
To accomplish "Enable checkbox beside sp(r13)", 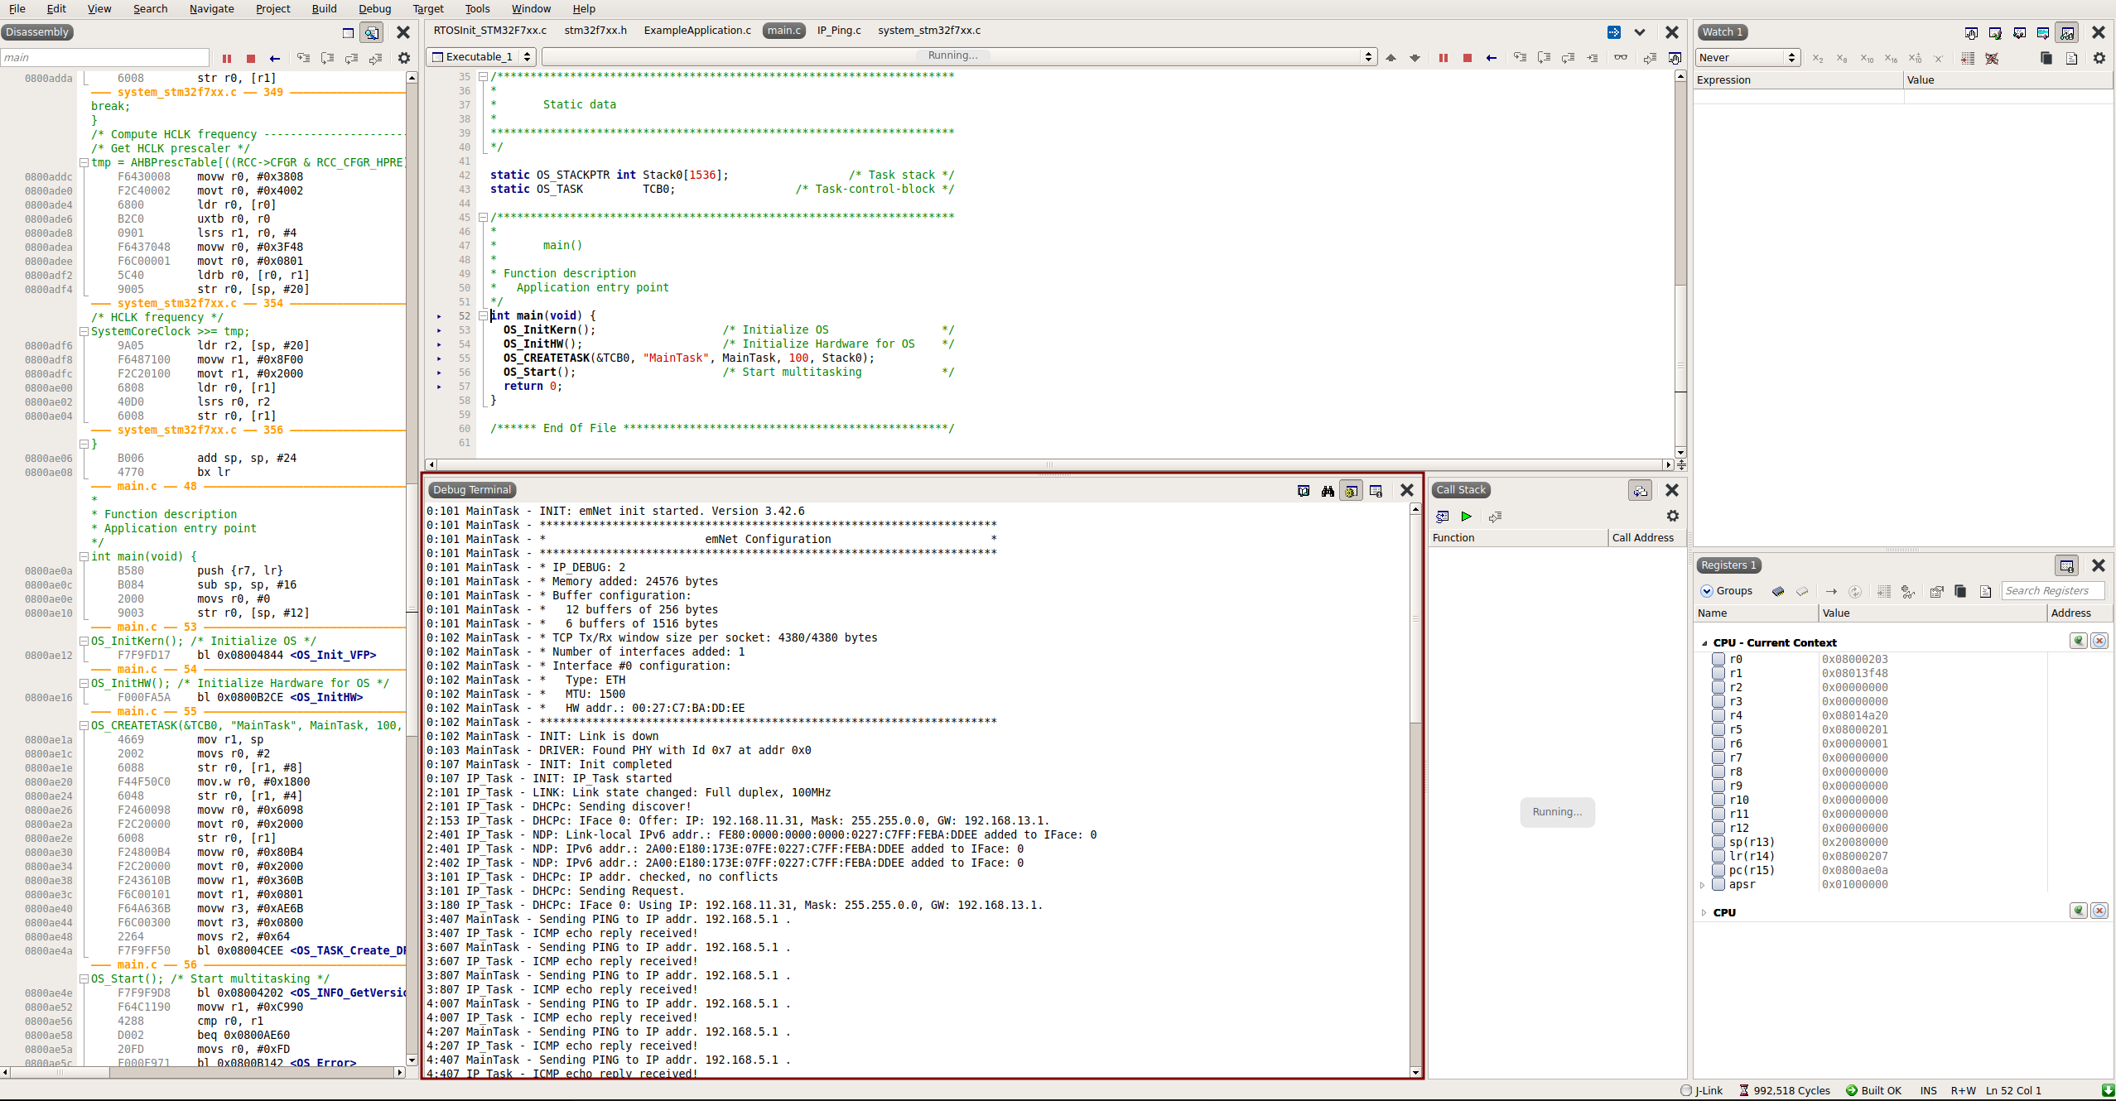I will pos(1718,843).
